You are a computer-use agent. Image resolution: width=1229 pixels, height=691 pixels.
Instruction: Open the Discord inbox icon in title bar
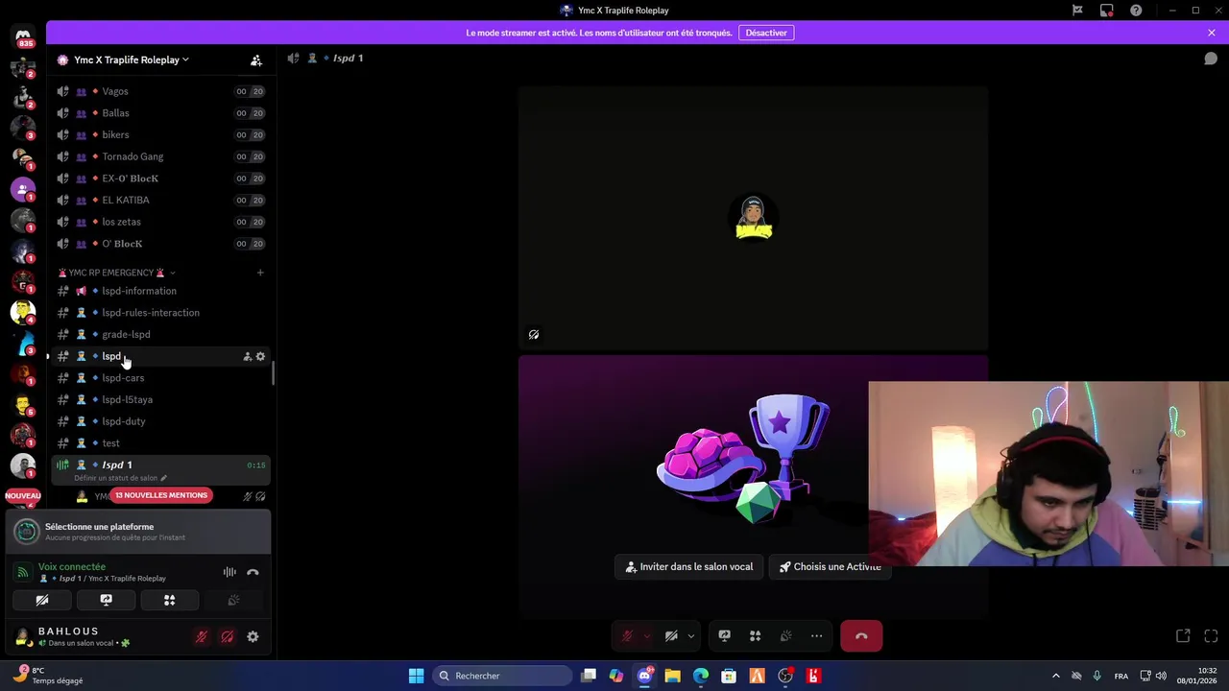point(1107,11)
